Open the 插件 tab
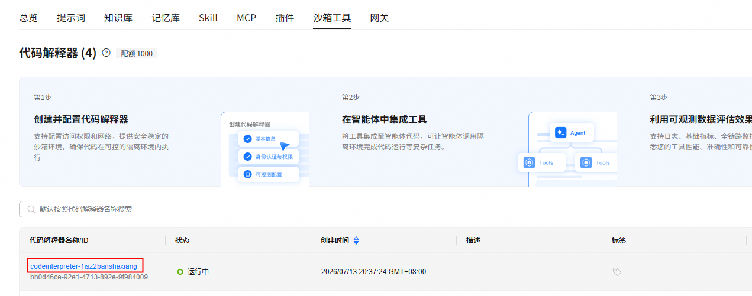The width and height of the screenshot is (752, 296). click(285, 18)
